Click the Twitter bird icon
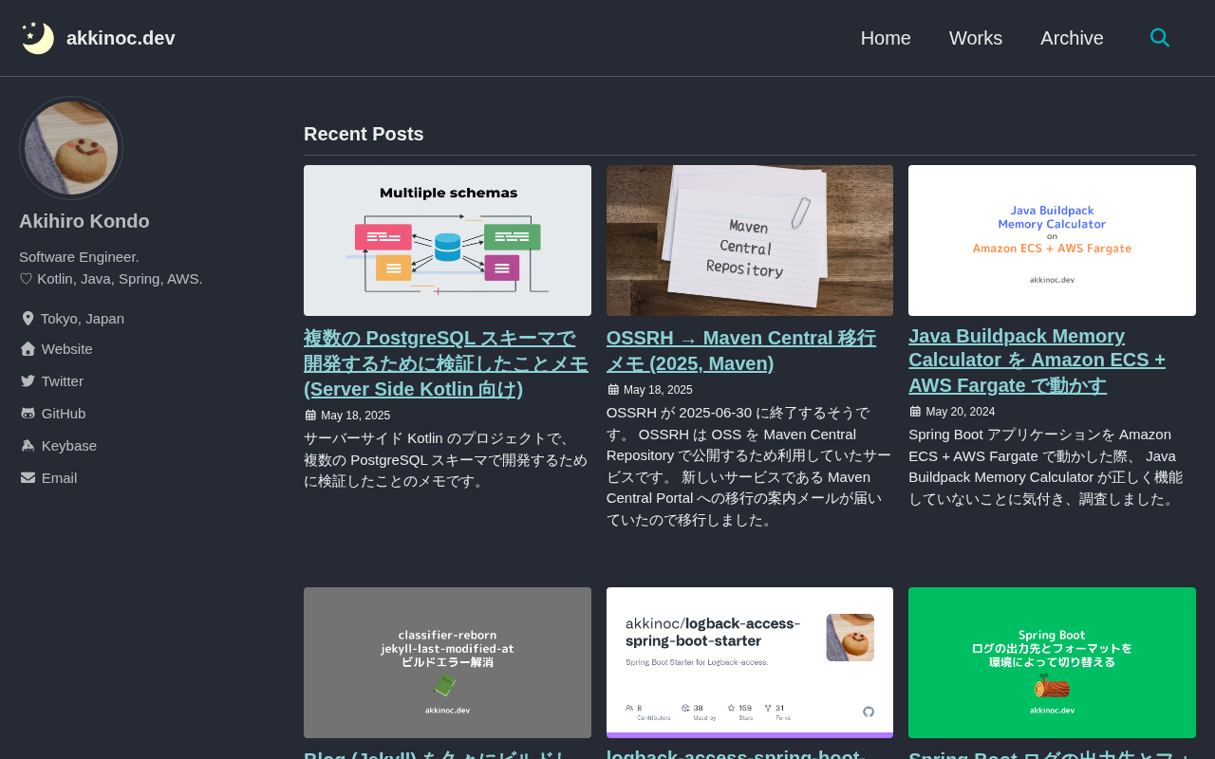This screenshot has height=759, width=1215. tap(28, 381)
